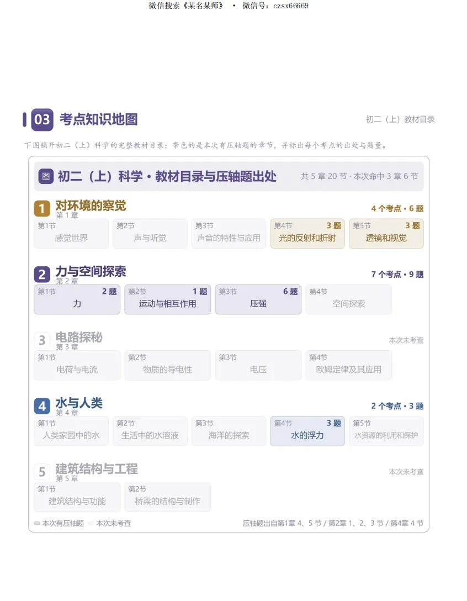Click the chapter title "力与空间探索"
The image size is (467, 601).
[91, 271]
